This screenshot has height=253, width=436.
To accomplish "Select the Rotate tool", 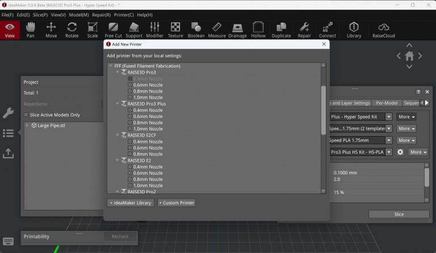I will point(72,30).
